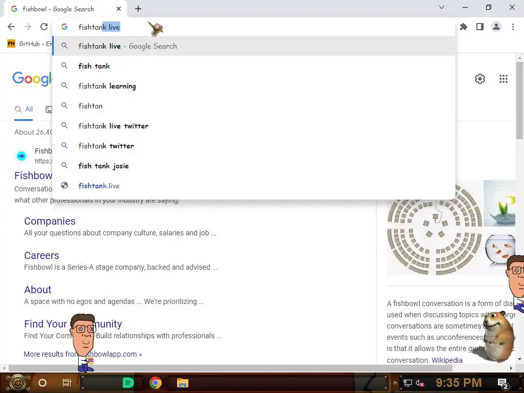Open the Wikipedia link in knowledge panel
The image size is (524, 393).
447,360
